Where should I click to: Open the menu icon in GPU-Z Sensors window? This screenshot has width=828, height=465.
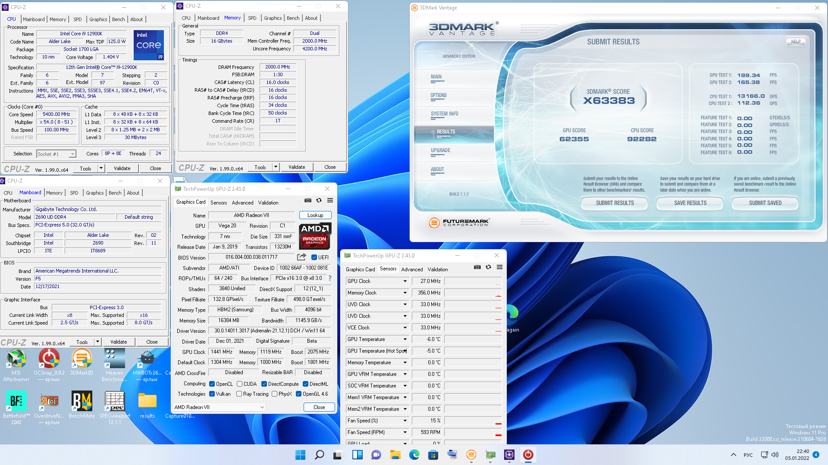pyautogui.click(x=500, y=267)
